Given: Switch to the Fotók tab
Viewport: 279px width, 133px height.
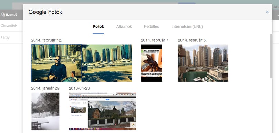Looking at the screenshot, I should click(99, 26).
